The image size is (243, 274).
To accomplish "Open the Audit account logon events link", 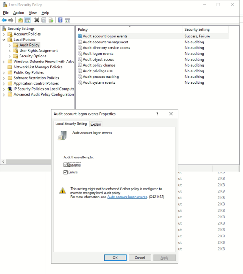I will tap(127, 197).
